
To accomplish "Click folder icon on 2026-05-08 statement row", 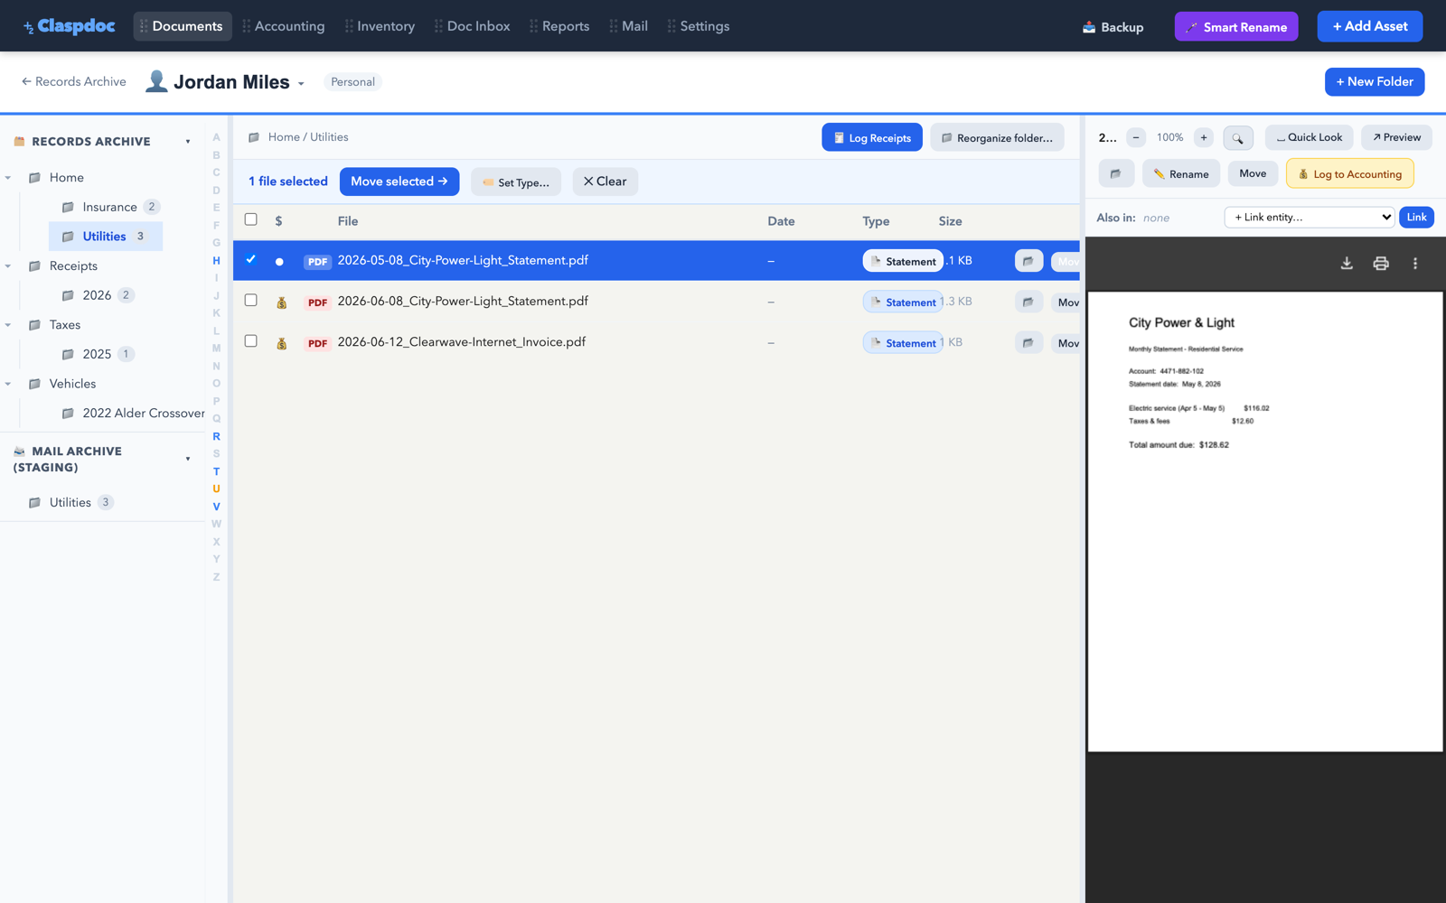I will tap(1028, 261).
